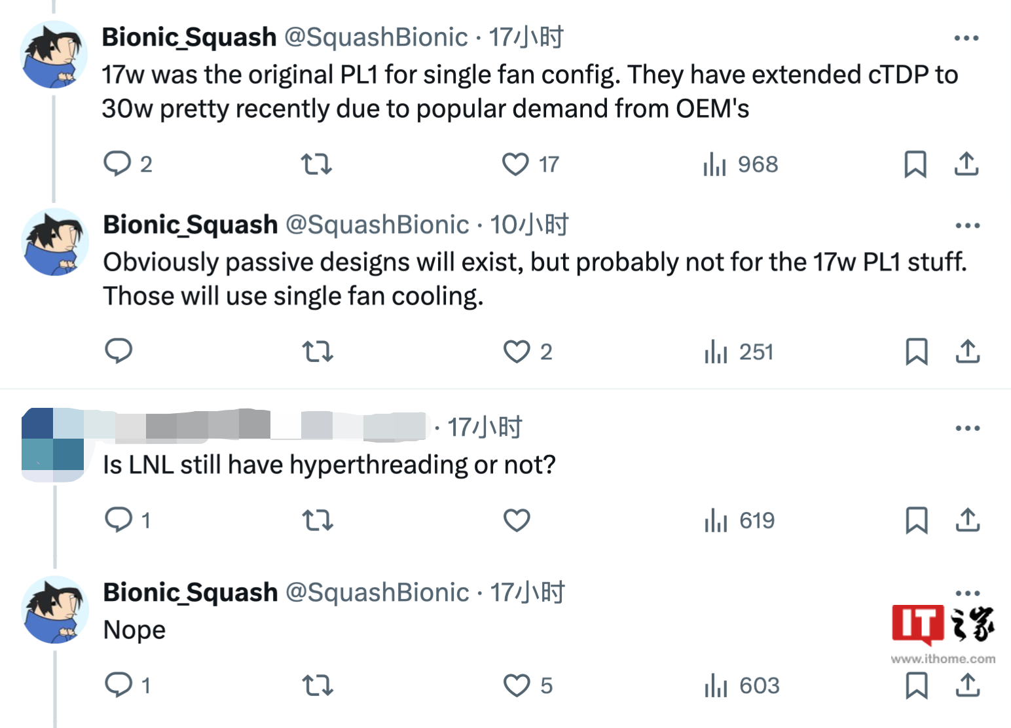Open the 10小时 timestamp on passive designs tweet
The image size is (1011, 728).
pyautogui.click(x=529, y=225)
